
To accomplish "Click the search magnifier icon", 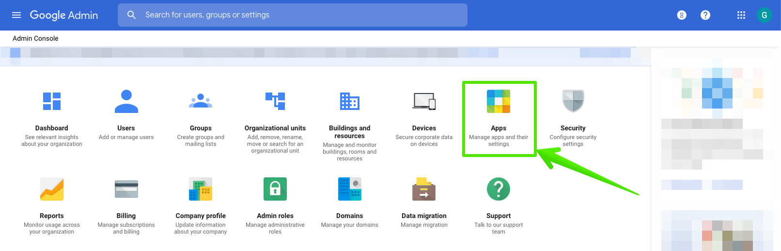I will coord(131,15).
